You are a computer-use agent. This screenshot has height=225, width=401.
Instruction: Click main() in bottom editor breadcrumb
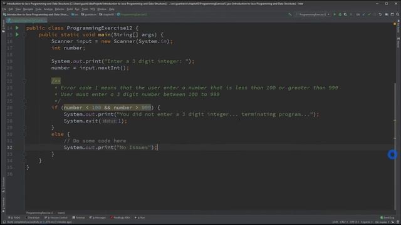tap(61, 212)
